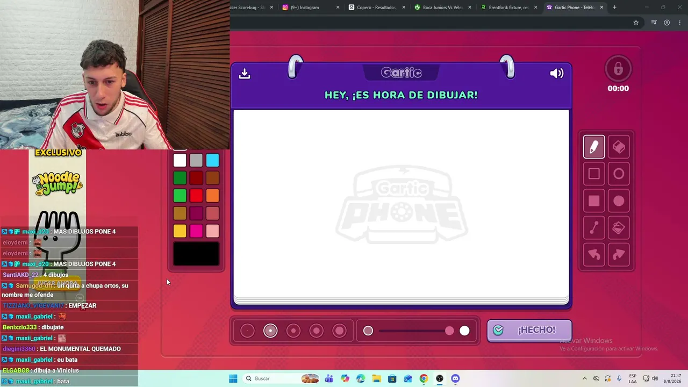Viewport: 688px width, 387px height.
Task: Click the lock icon above the timer
Action: pos(618,69)
